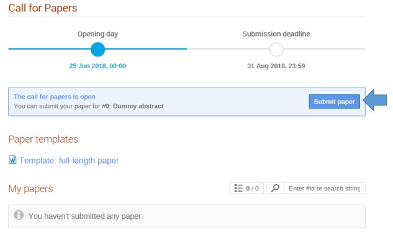Click the Paper templates heading
The width and height of the screenshot is (393, 235).
click(43, 139)
